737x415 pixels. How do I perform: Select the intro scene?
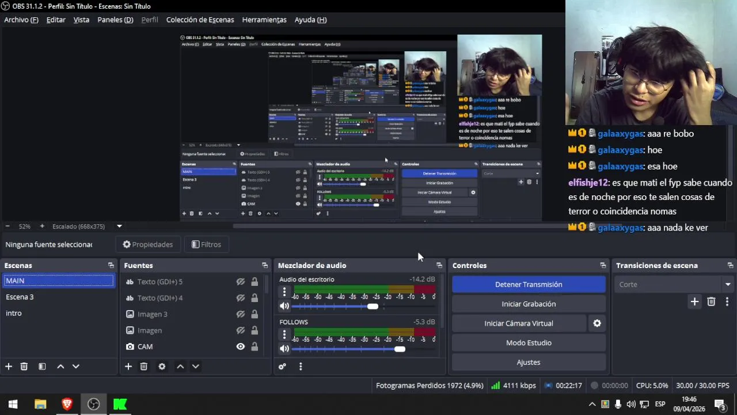58,313
